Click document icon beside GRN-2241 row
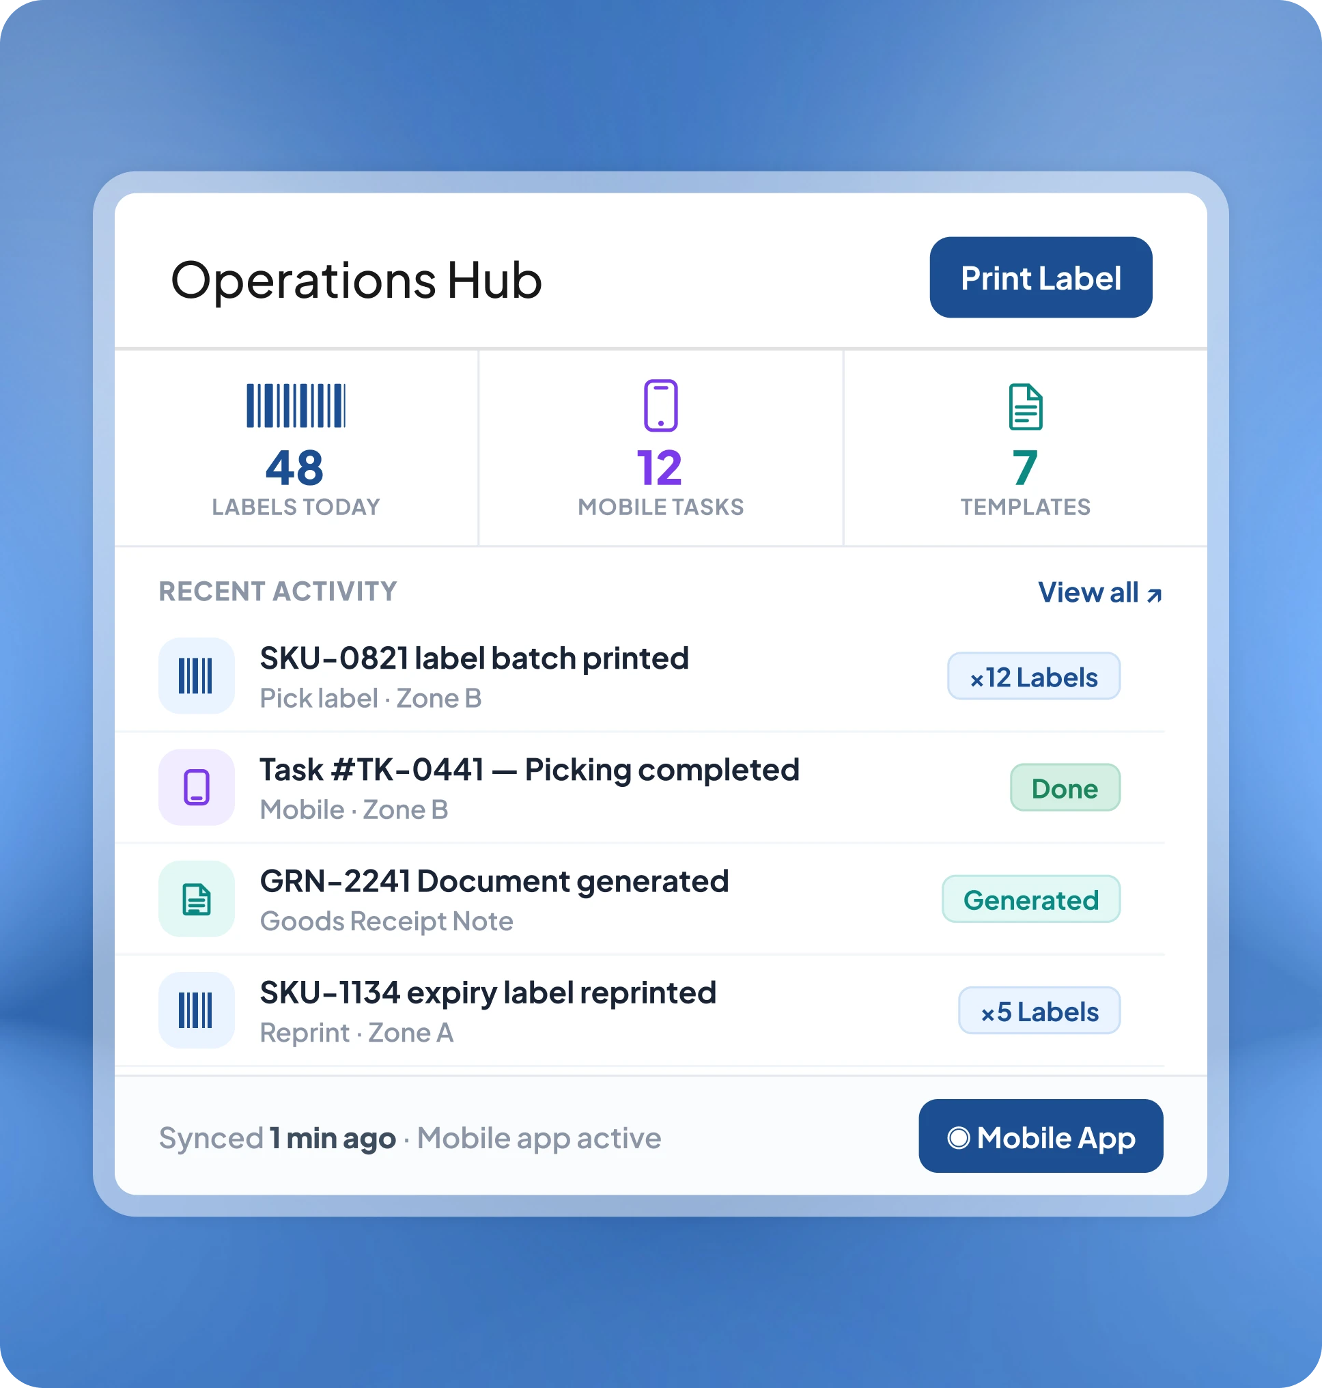 tap(196, 899)
